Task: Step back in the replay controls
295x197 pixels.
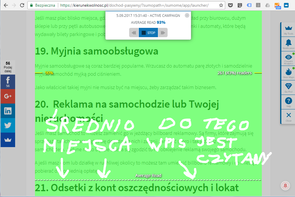Action: pos(134,32)
